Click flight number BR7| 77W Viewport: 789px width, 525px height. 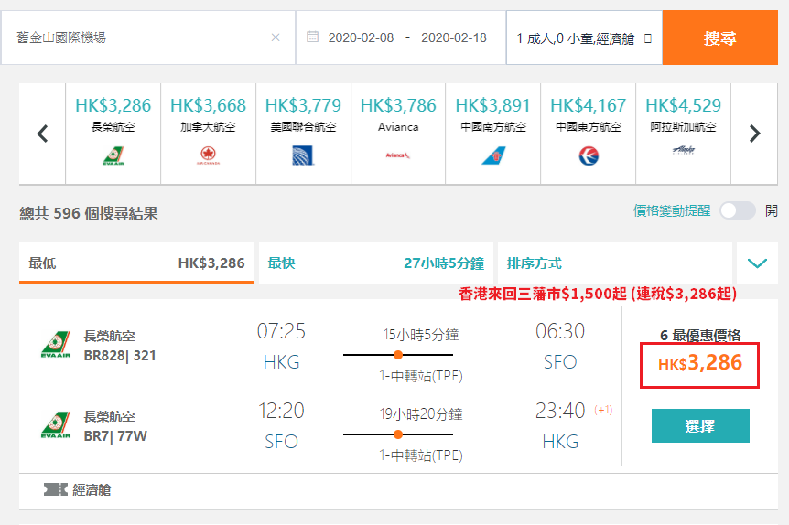coord(115,436)
